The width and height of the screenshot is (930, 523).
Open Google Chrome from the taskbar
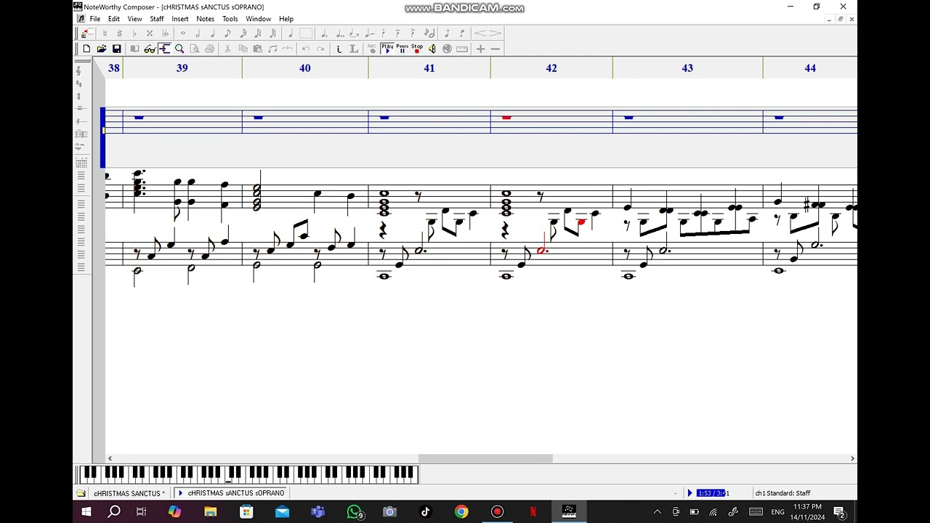[461, 512]
